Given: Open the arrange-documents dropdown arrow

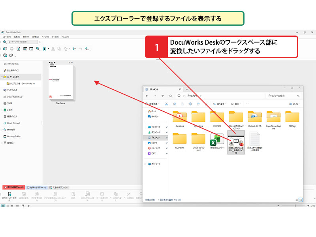Looking at the screenshot, I should (48, 49).
